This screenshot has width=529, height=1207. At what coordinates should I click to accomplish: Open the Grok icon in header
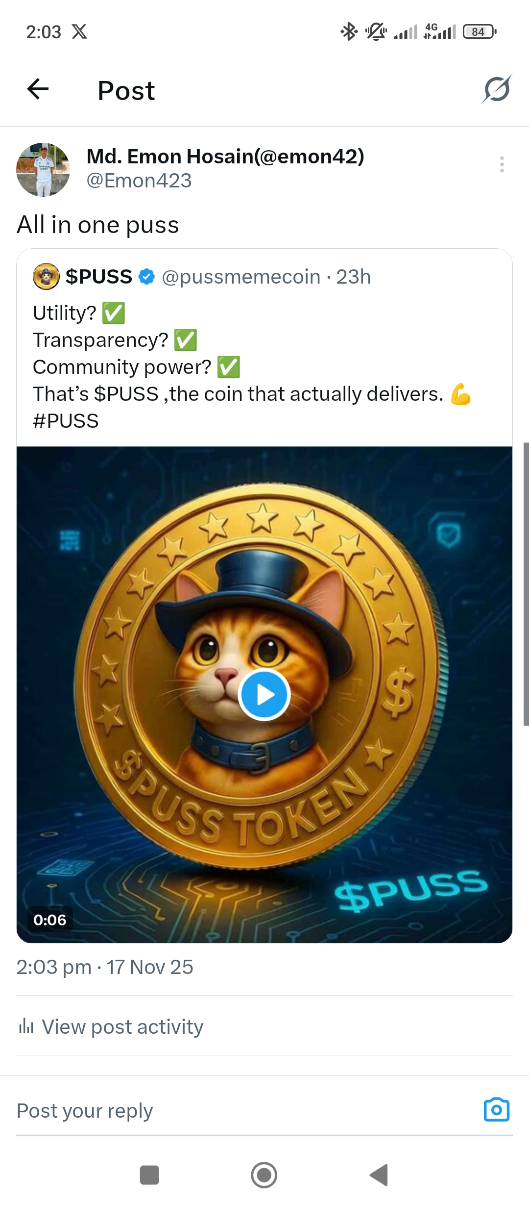click(x=497, y=89)
